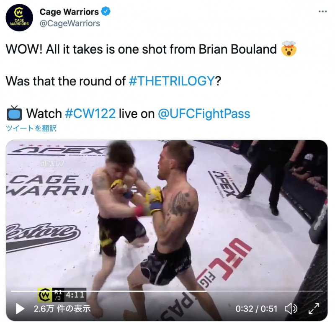Click the 0:32 / 0:51 time display
335x322 pixels.
click(256, 309)
